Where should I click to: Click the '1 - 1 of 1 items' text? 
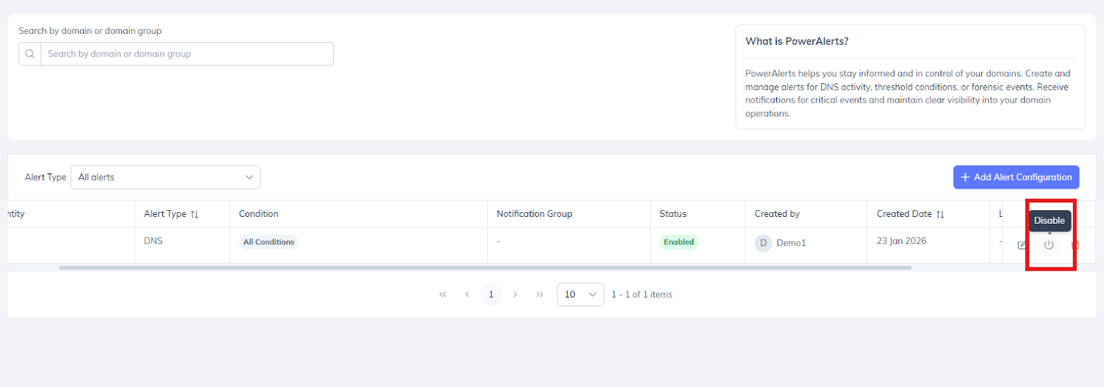click(642, 295)
